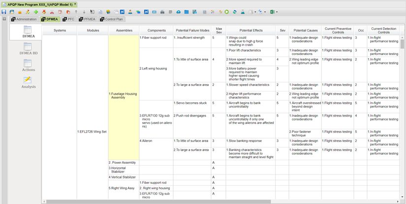Switch to the Administration tab
The width and height of the screenshot is (406, 204).
[24, 19]
